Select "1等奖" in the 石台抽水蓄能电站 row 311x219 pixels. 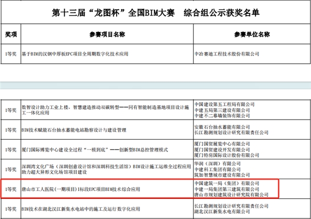(x=11, y=130)
